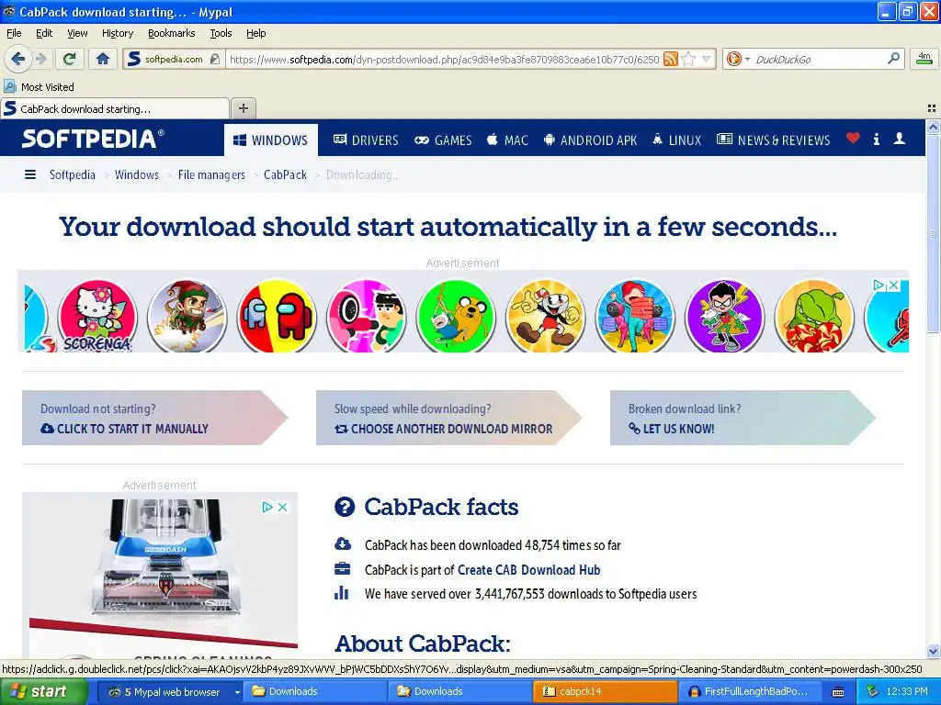The image size is (941, 705).
Task: Click the search magnifier icon
Action: 893,59
